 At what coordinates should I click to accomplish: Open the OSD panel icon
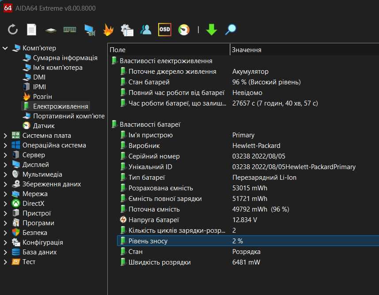click(x=165, y=30)
